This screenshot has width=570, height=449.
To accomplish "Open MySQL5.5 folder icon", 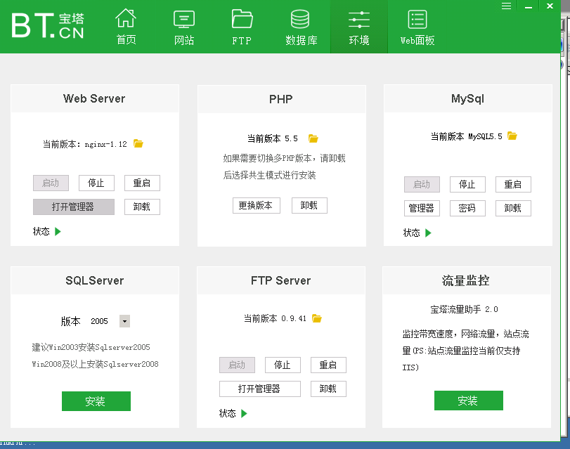I will pos(512,136).
